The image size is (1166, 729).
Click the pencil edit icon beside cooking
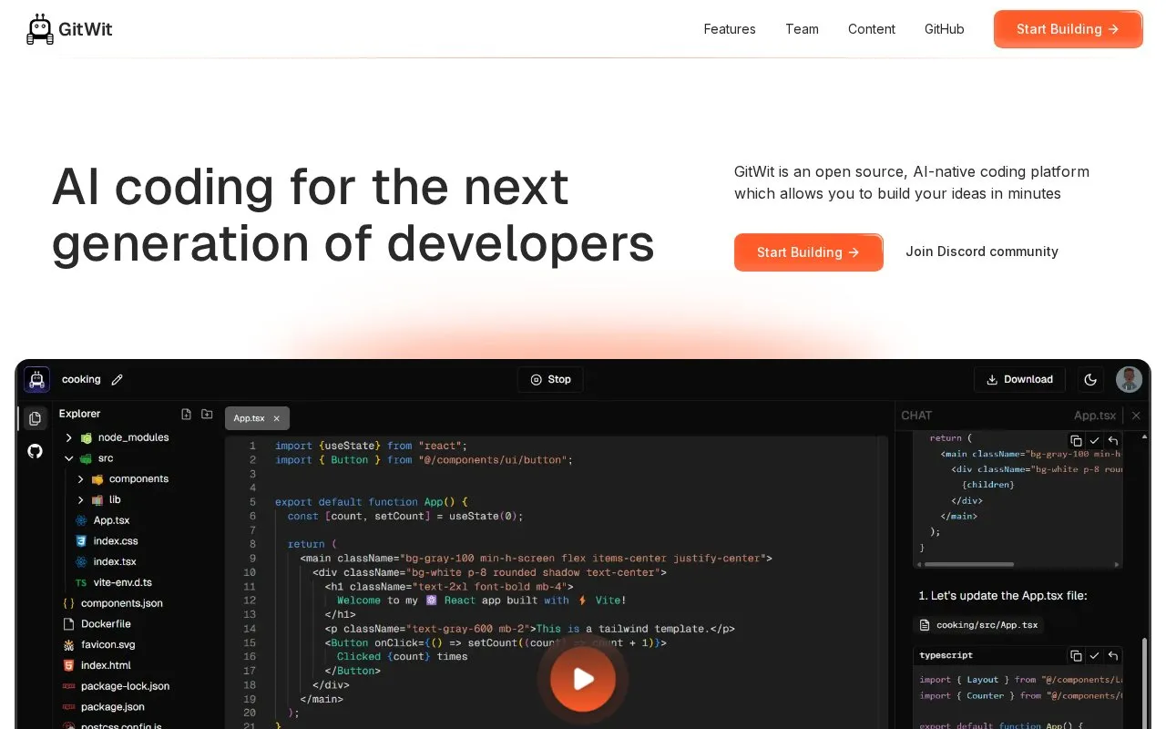(x=117, y=379)
